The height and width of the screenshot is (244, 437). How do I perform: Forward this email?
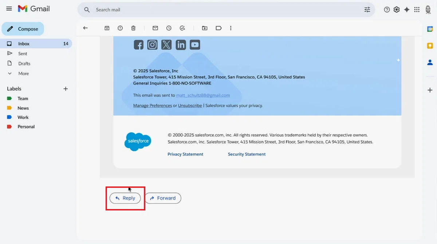[163, 198]
